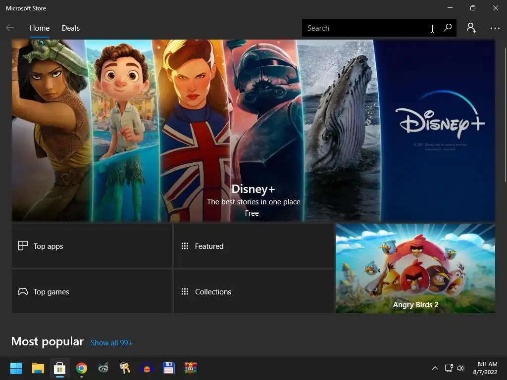
Task: Expand the hidden system tray icons chevron
Action: pyautogui.click(x=435, y=368)
